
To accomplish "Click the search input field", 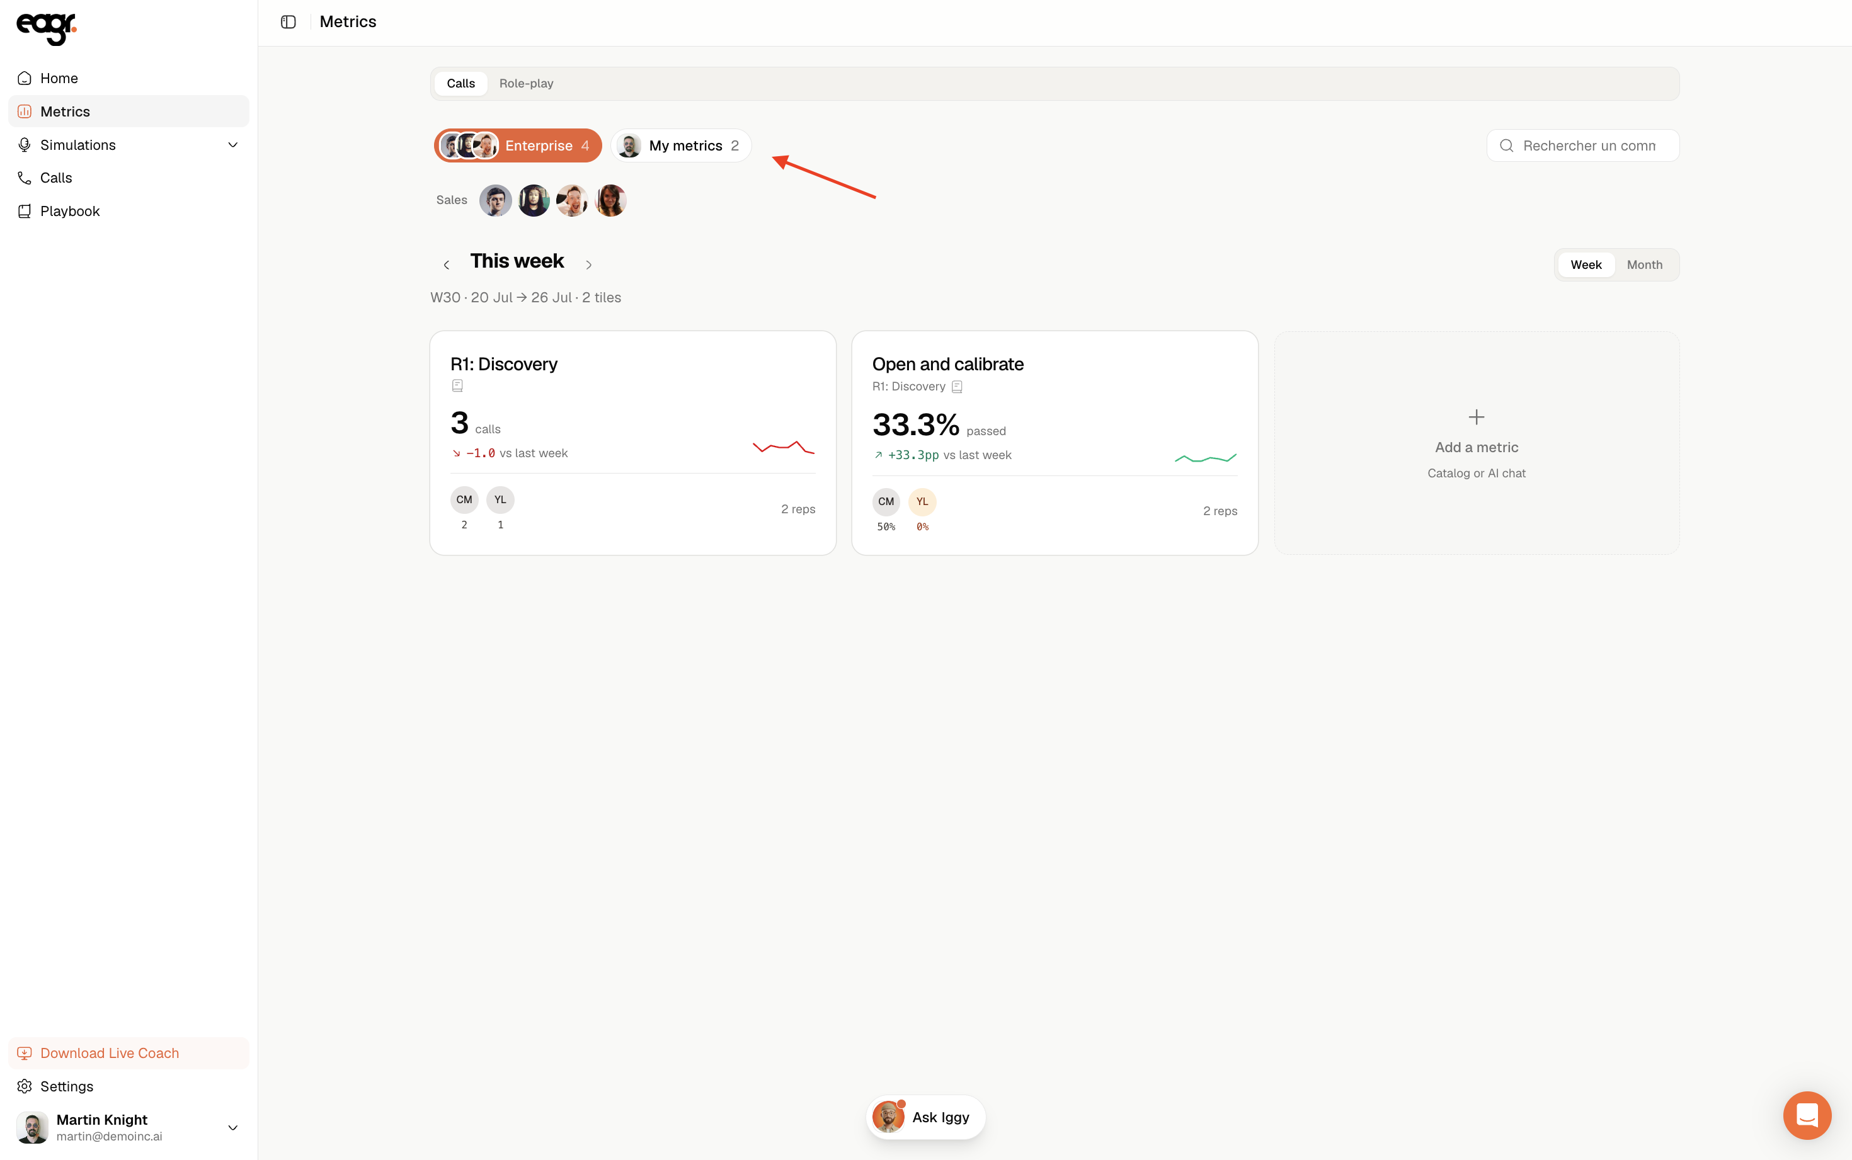I will 1583,145.
